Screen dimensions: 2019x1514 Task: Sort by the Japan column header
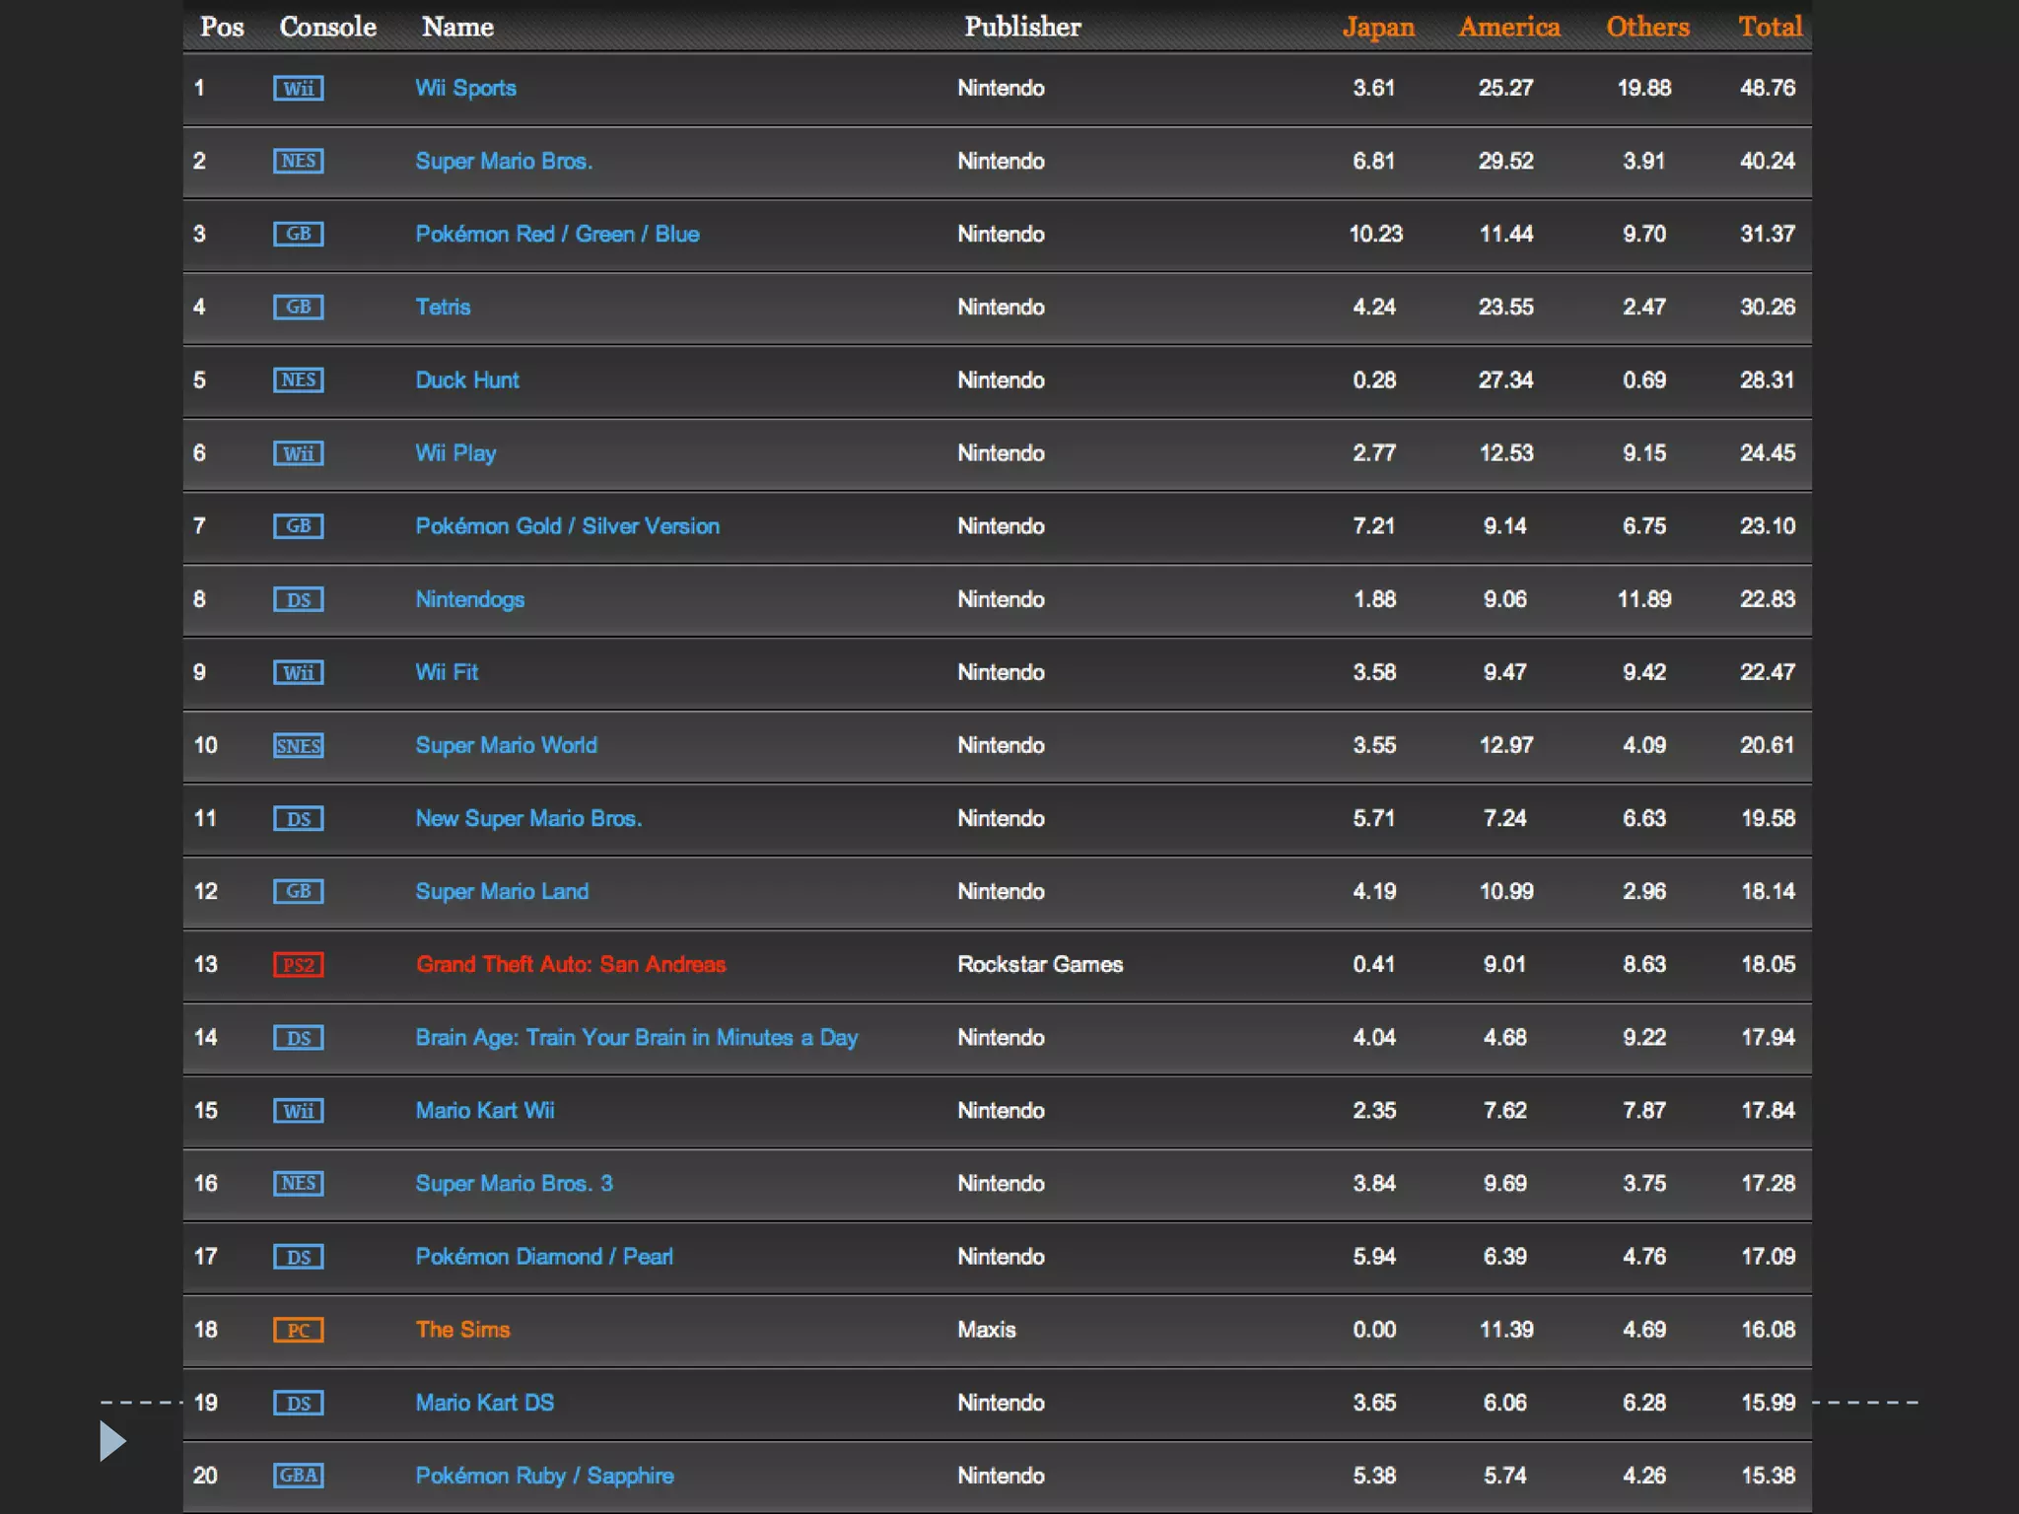pyautogui.click(x=1378, y=27)
